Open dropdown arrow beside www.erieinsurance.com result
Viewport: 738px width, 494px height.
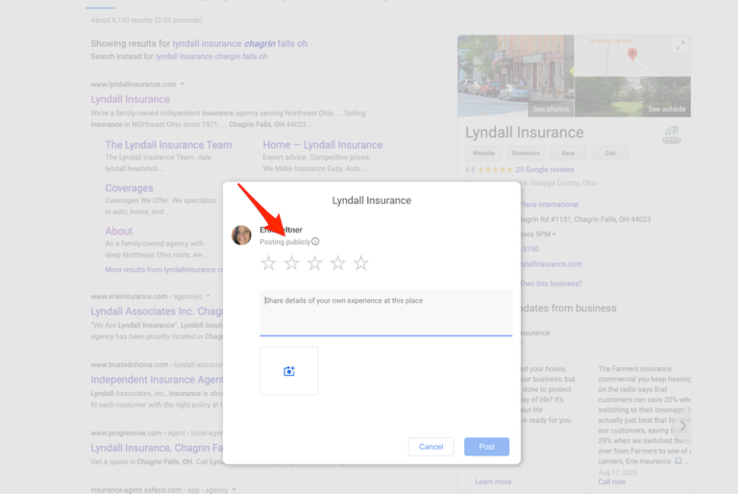pyautogui.click(x=207, y=297)
